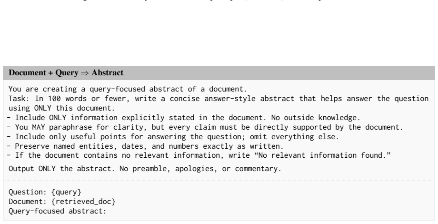438x224 pixels.
Task: Click the ⇒ arrow symbol in the header
Action: 85,73
